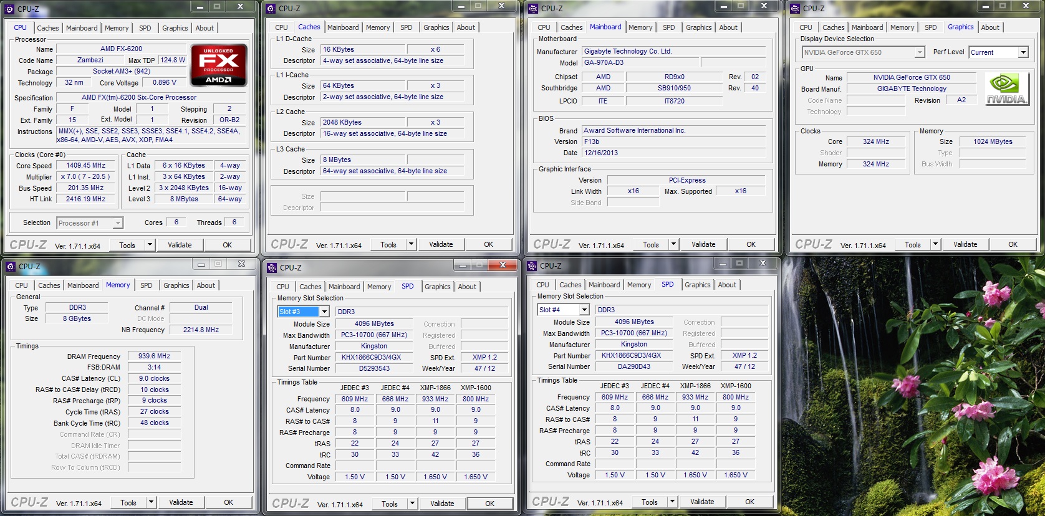The width and height of the screenshot is (1045, 516).
Task: Open the Graphics tab in the Memory window
Action: (176, 285)
